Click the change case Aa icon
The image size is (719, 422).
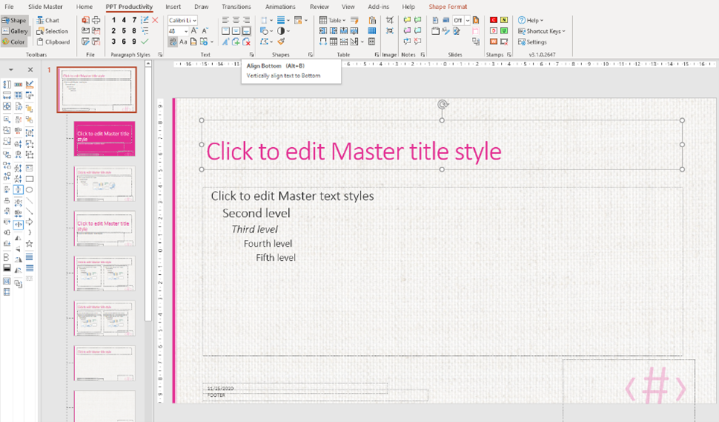pos(183,42)
